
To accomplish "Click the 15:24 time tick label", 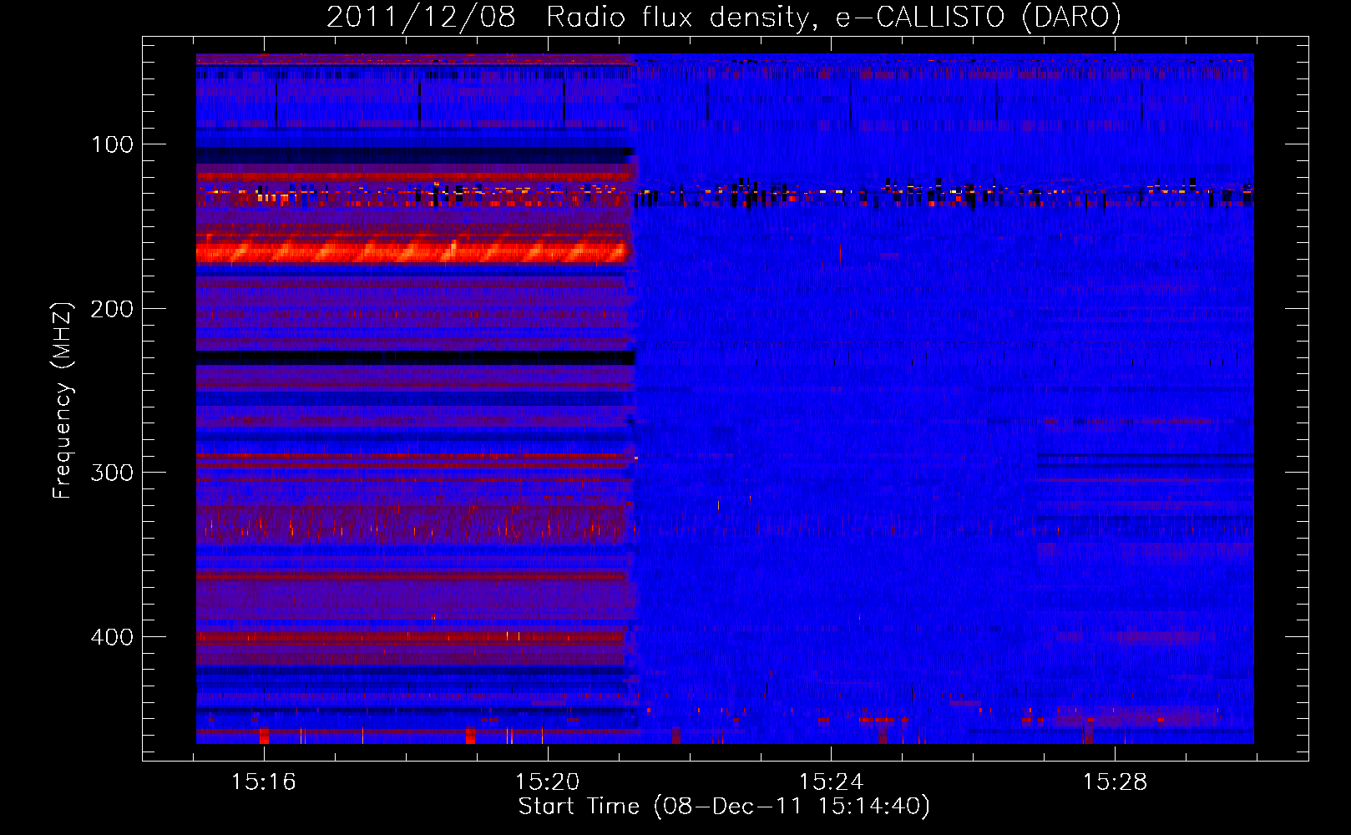I will pyautogui.click(x=832, y=782).
